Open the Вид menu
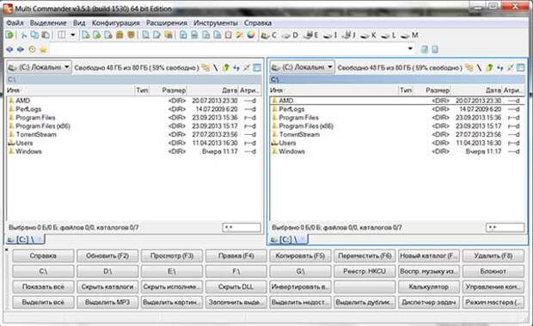The image size is (533, 326). 79,22
